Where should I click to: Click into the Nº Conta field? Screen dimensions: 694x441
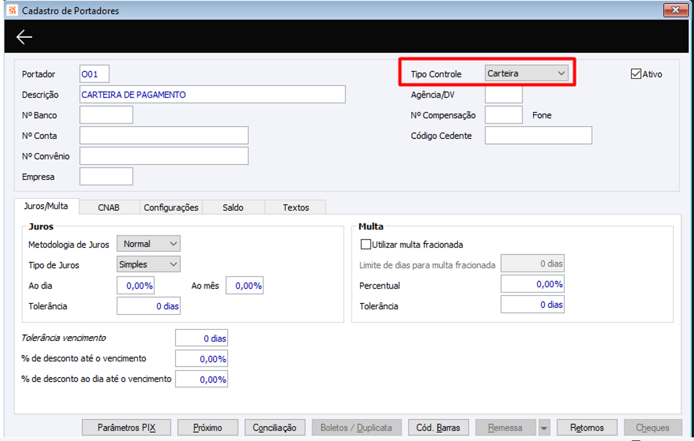pyautogui.click(x=164, y=135)
